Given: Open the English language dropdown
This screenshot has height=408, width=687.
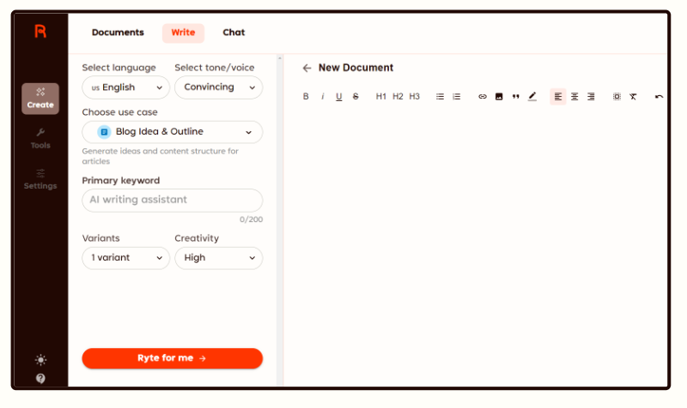Looking at the screenshot, I should click(x=125, y=87).
